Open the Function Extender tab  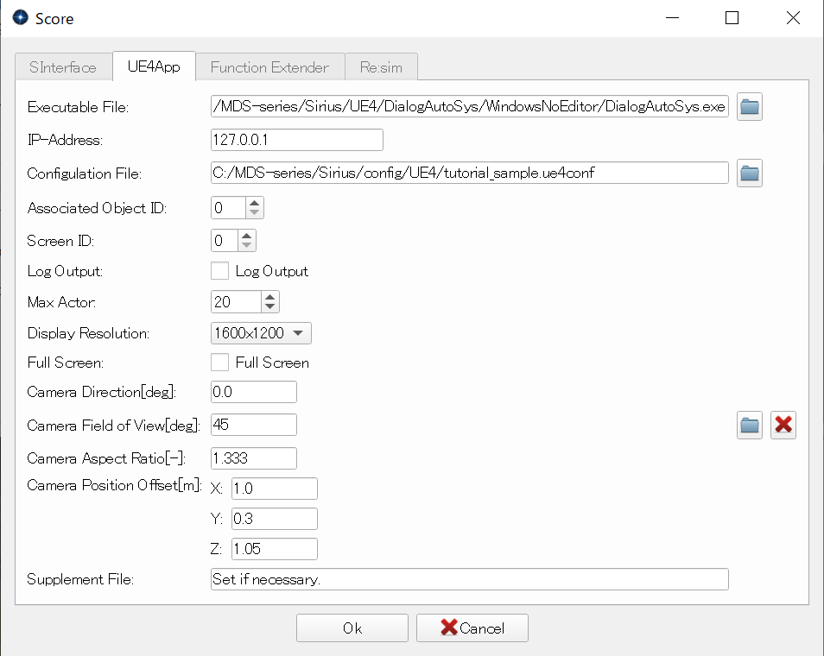point(269,66)
